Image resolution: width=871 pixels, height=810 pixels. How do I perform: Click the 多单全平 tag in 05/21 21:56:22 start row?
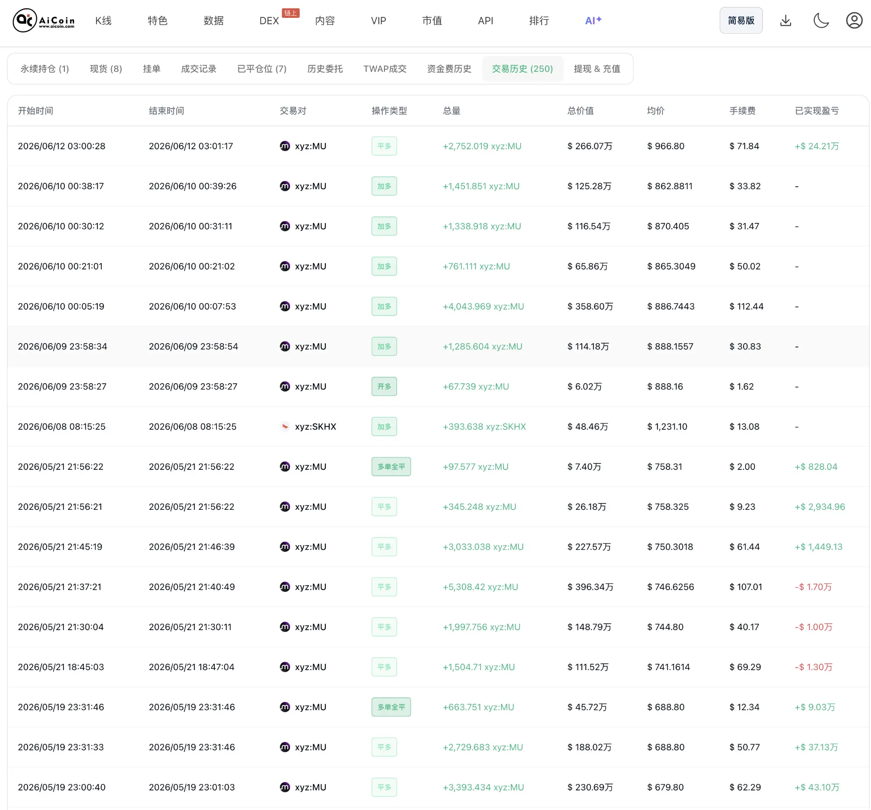pyautogui.click(x=391, y=466)
